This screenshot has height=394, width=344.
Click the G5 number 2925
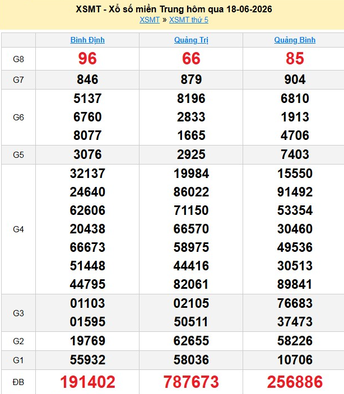(191, 154)
